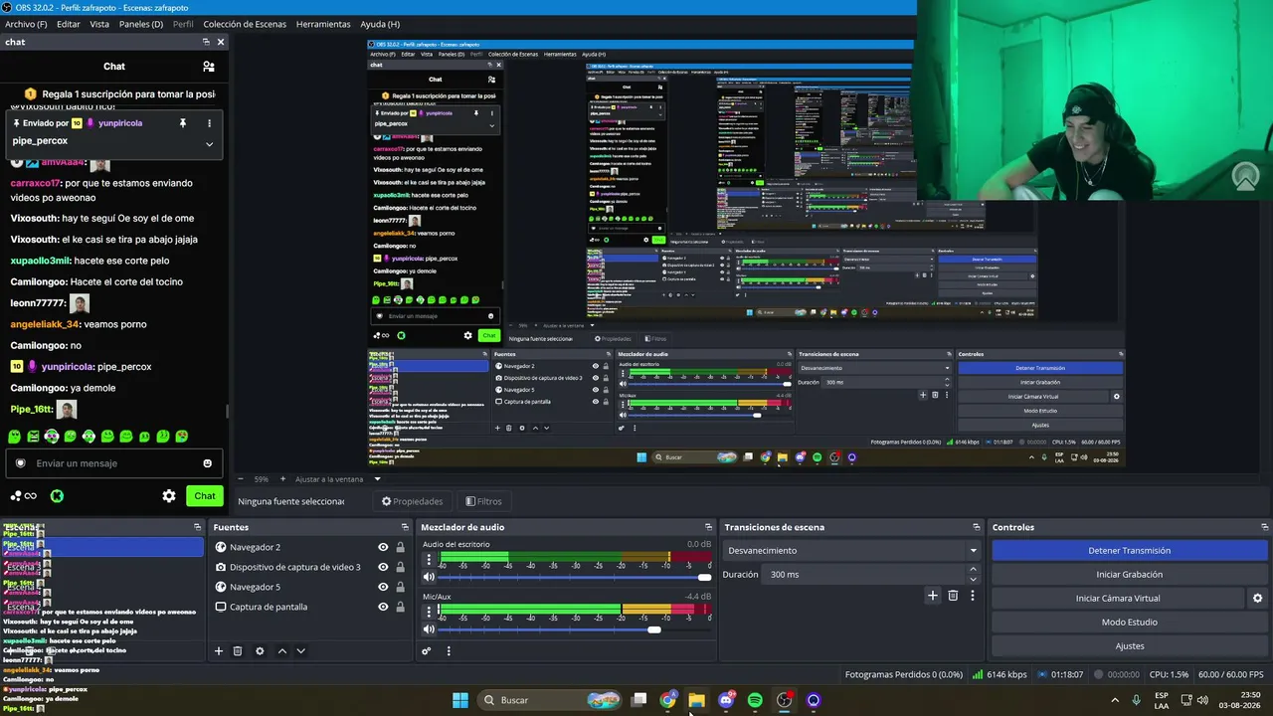Screen dimensions: 1273x716
Task: Click Iniciar Grabación button
Action: tap(1130, 575)
